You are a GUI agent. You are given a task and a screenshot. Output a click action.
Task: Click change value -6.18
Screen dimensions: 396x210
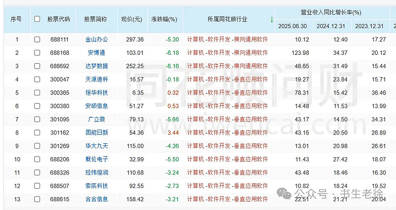172,53
